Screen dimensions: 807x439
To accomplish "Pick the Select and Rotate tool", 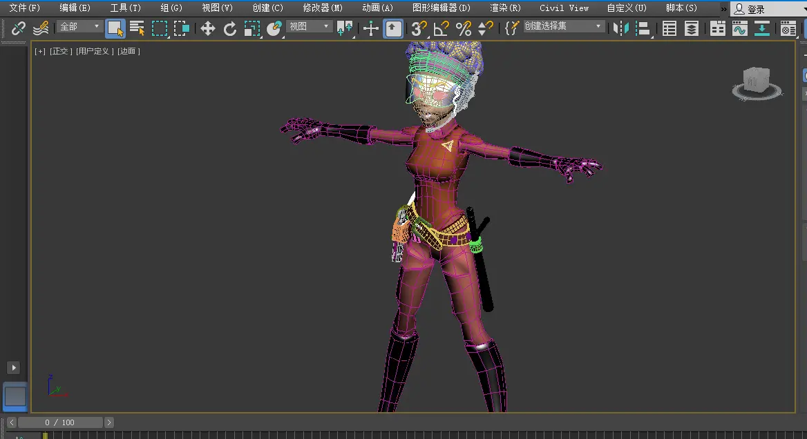I will tap(229, 28).
